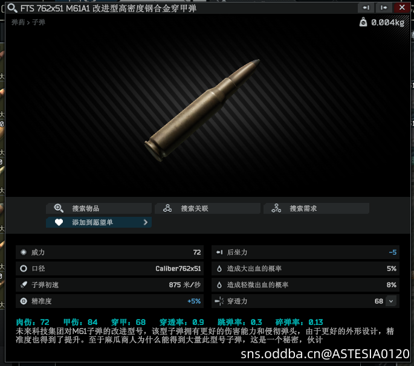The height and width of the screenshot is (366, 414).
Task: Click 搜索需求 button
Action: [x=316, y=208]
